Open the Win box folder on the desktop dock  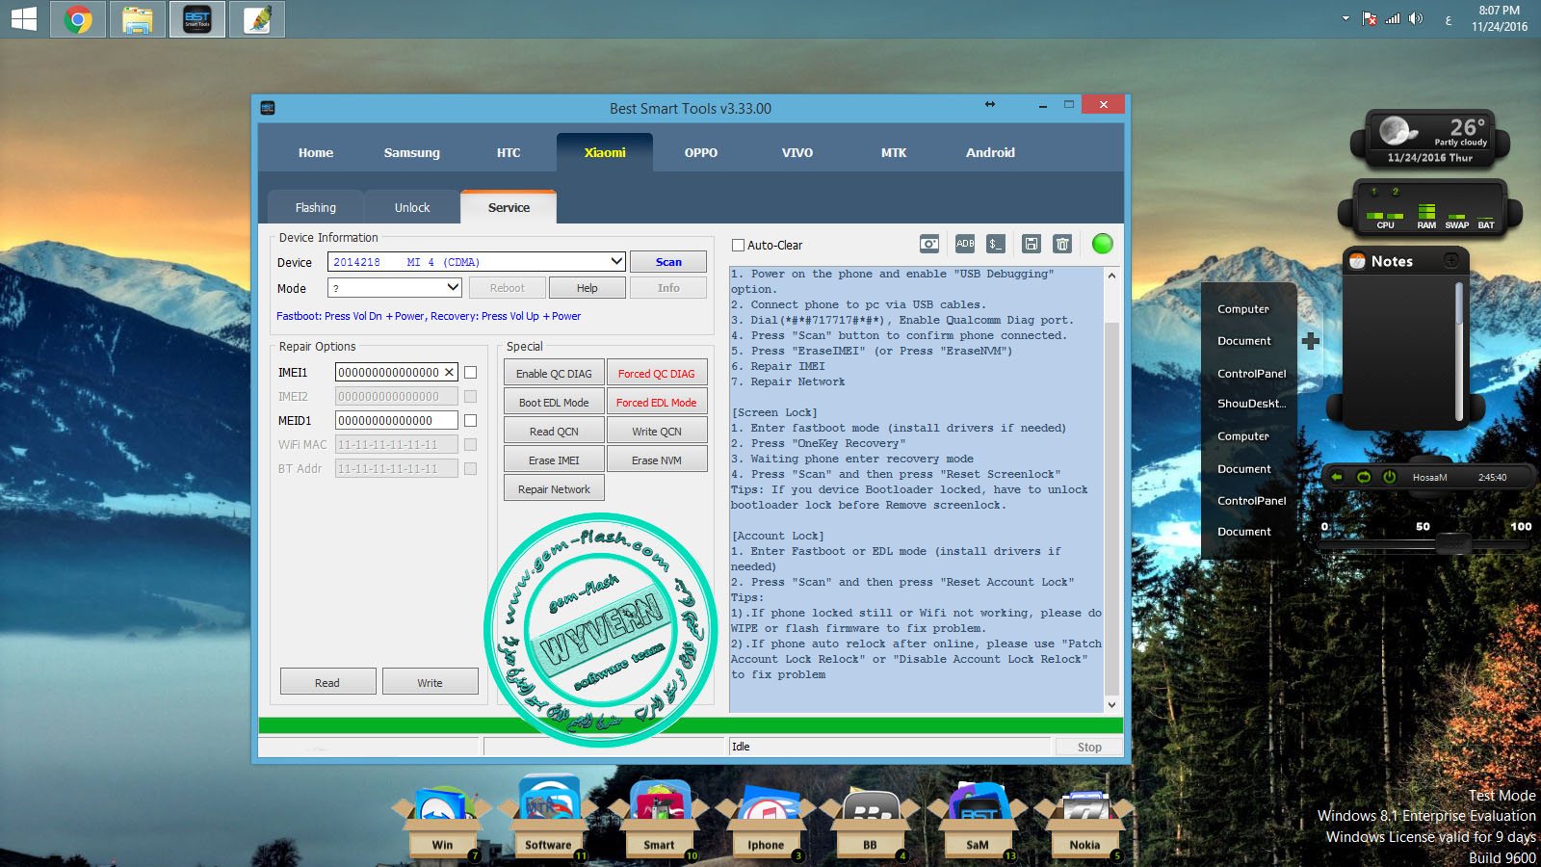tap(442, 821)
